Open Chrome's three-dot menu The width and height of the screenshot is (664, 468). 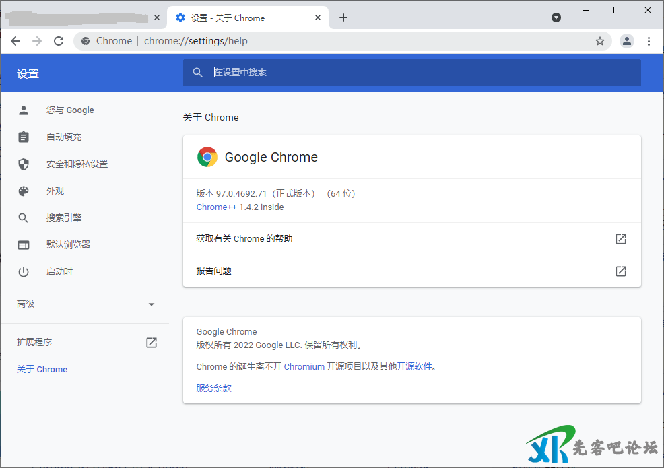(x=649, y=41)
